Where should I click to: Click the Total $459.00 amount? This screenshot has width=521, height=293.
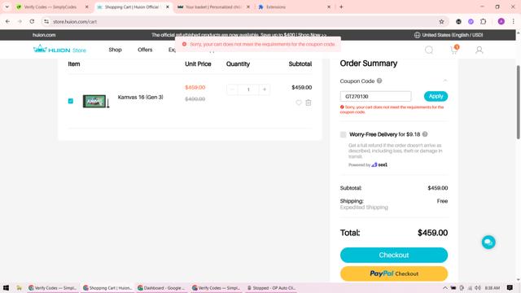432,233
